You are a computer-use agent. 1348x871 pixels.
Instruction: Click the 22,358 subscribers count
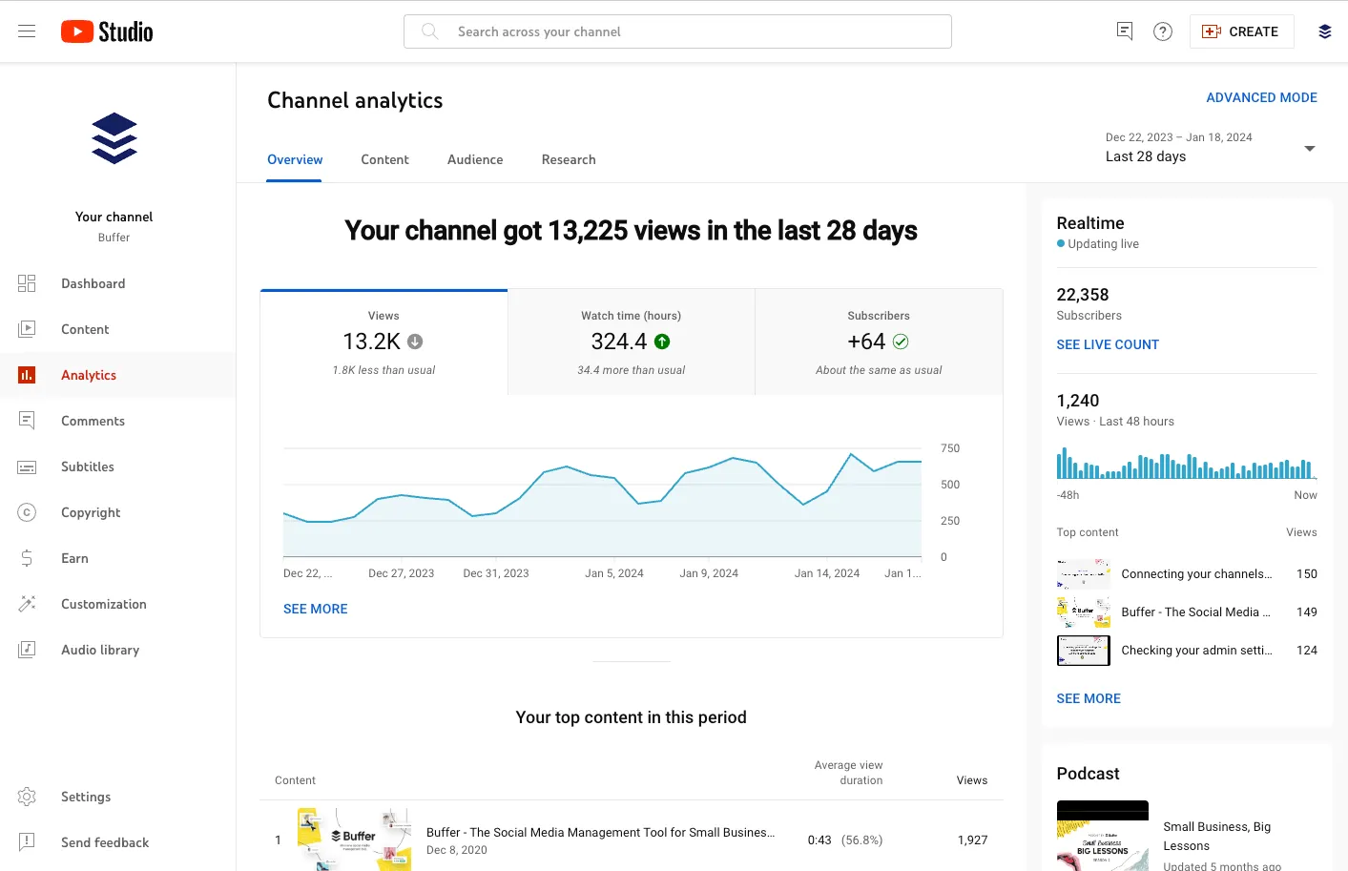tap(1083, 295)
